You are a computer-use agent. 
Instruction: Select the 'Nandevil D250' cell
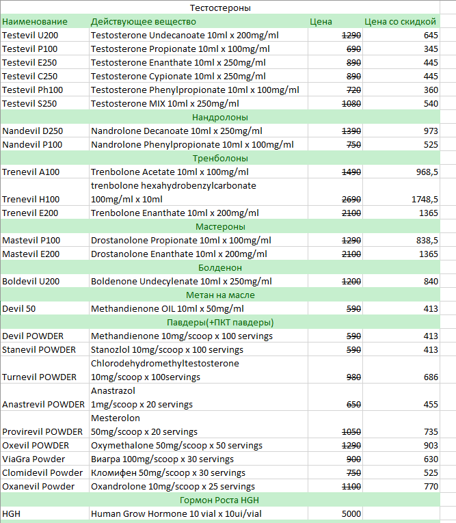point(32,131)
